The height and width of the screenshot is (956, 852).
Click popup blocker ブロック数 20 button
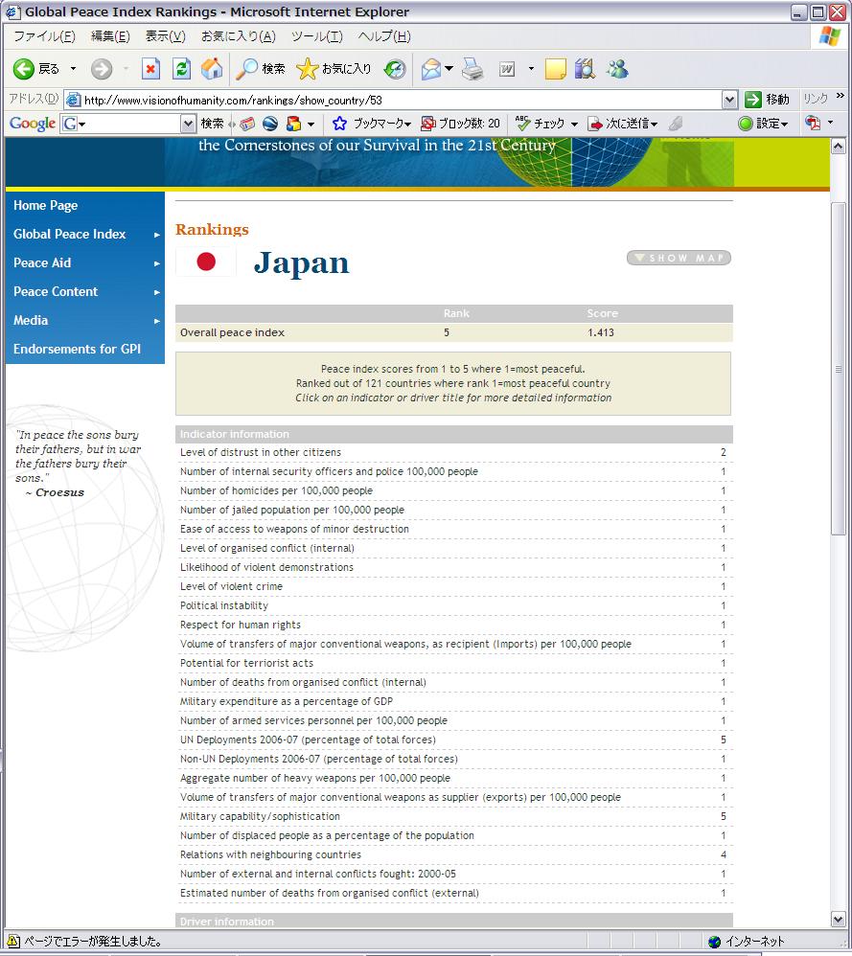point(460,124)
